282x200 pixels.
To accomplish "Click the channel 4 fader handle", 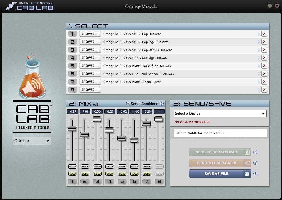I will [x=109, y=130].
